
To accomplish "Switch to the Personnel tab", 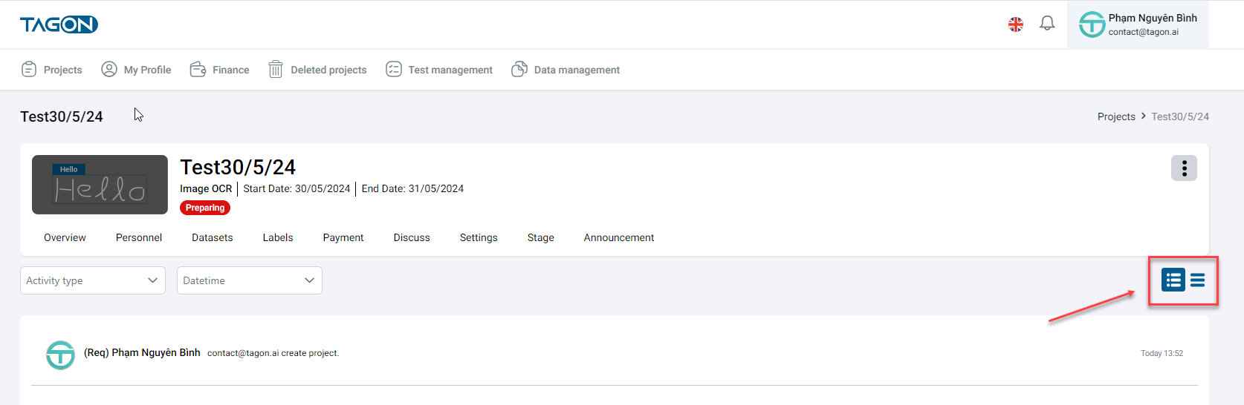I will [139, 237].
